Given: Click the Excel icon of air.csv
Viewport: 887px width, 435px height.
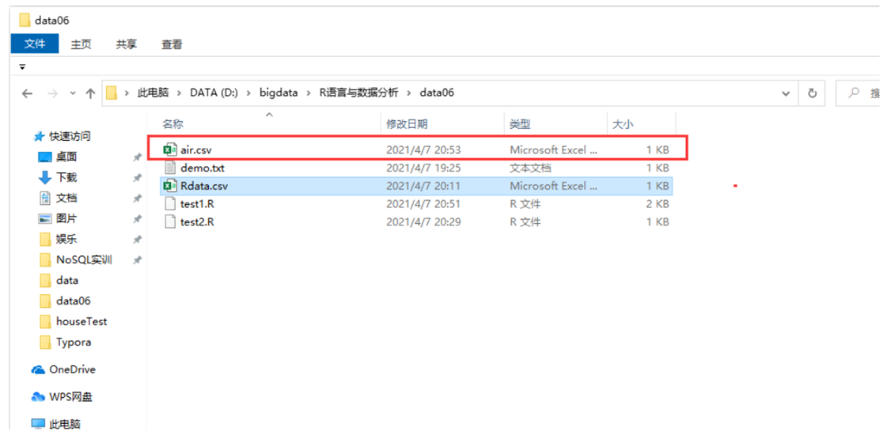Looking at the screenshot, I should pyautogui.click(x=169, y=150).
